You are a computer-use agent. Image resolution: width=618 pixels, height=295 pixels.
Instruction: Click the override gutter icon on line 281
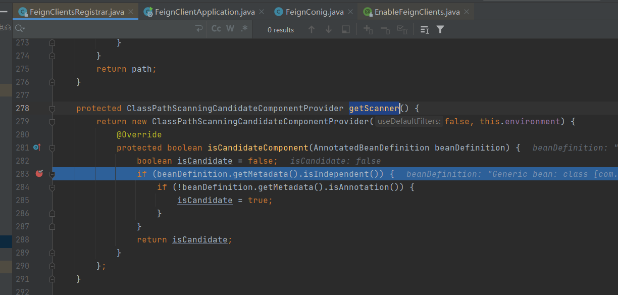(36, 147)
